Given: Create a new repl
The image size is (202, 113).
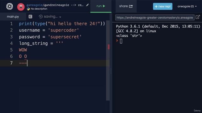Looking at the screenshot, I should [163, 6].
